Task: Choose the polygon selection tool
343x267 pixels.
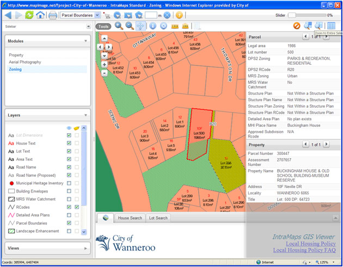Action: pos(139,15)
